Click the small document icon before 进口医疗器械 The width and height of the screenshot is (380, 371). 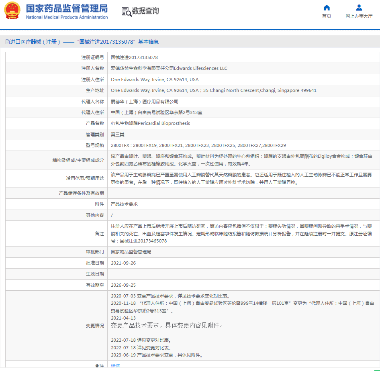coord(7,42)
